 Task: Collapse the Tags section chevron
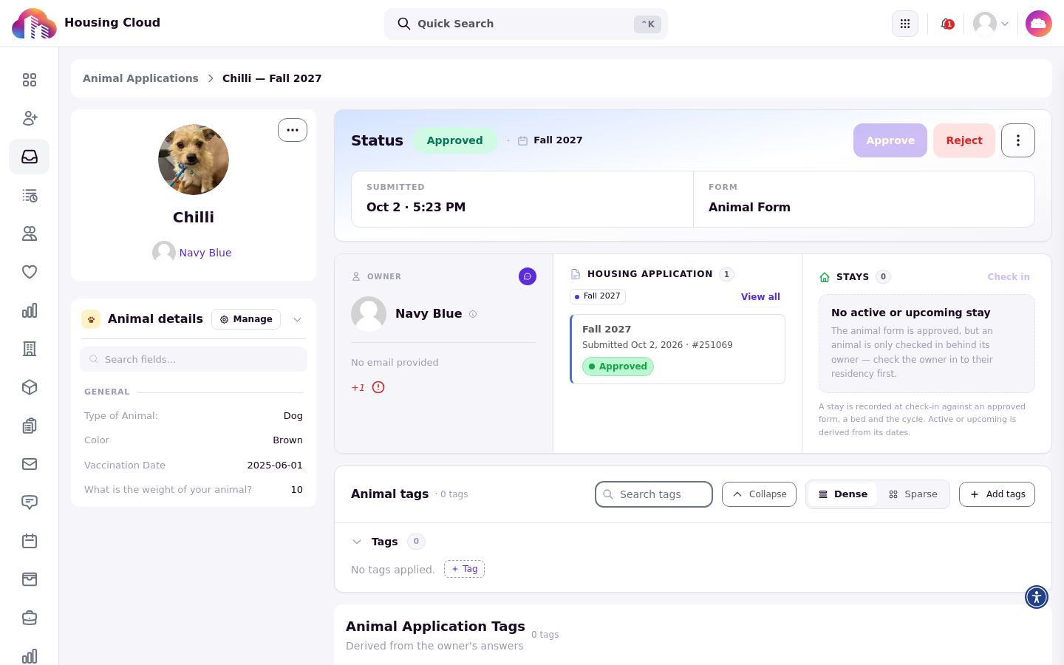[357, 542]
